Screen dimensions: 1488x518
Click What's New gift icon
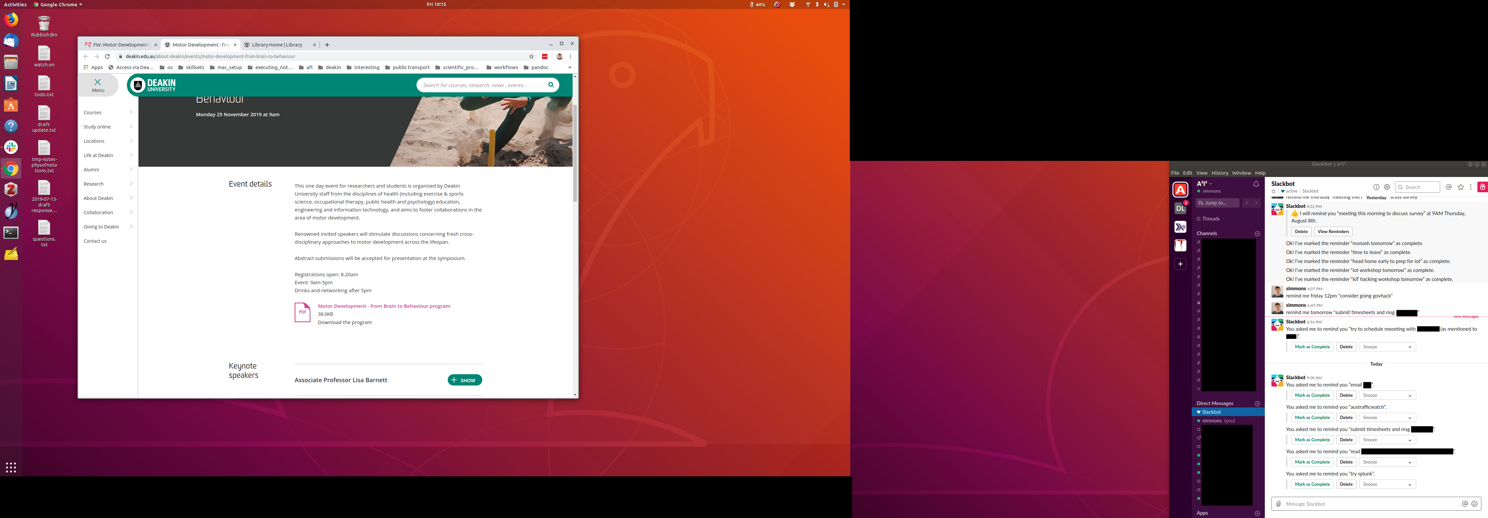[1482, 187]
